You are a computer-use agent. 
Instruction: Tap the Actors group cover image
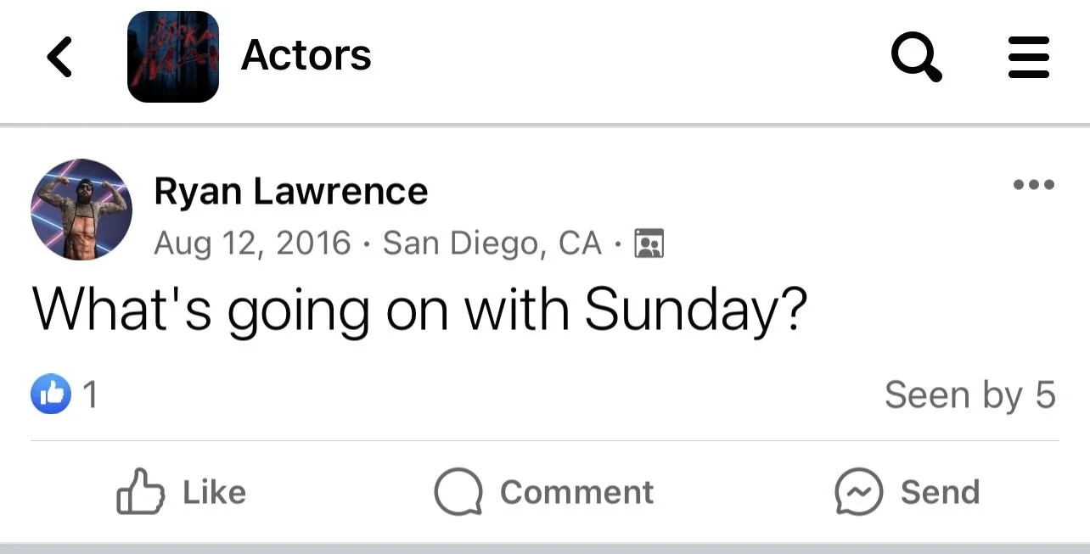point(173,57)
